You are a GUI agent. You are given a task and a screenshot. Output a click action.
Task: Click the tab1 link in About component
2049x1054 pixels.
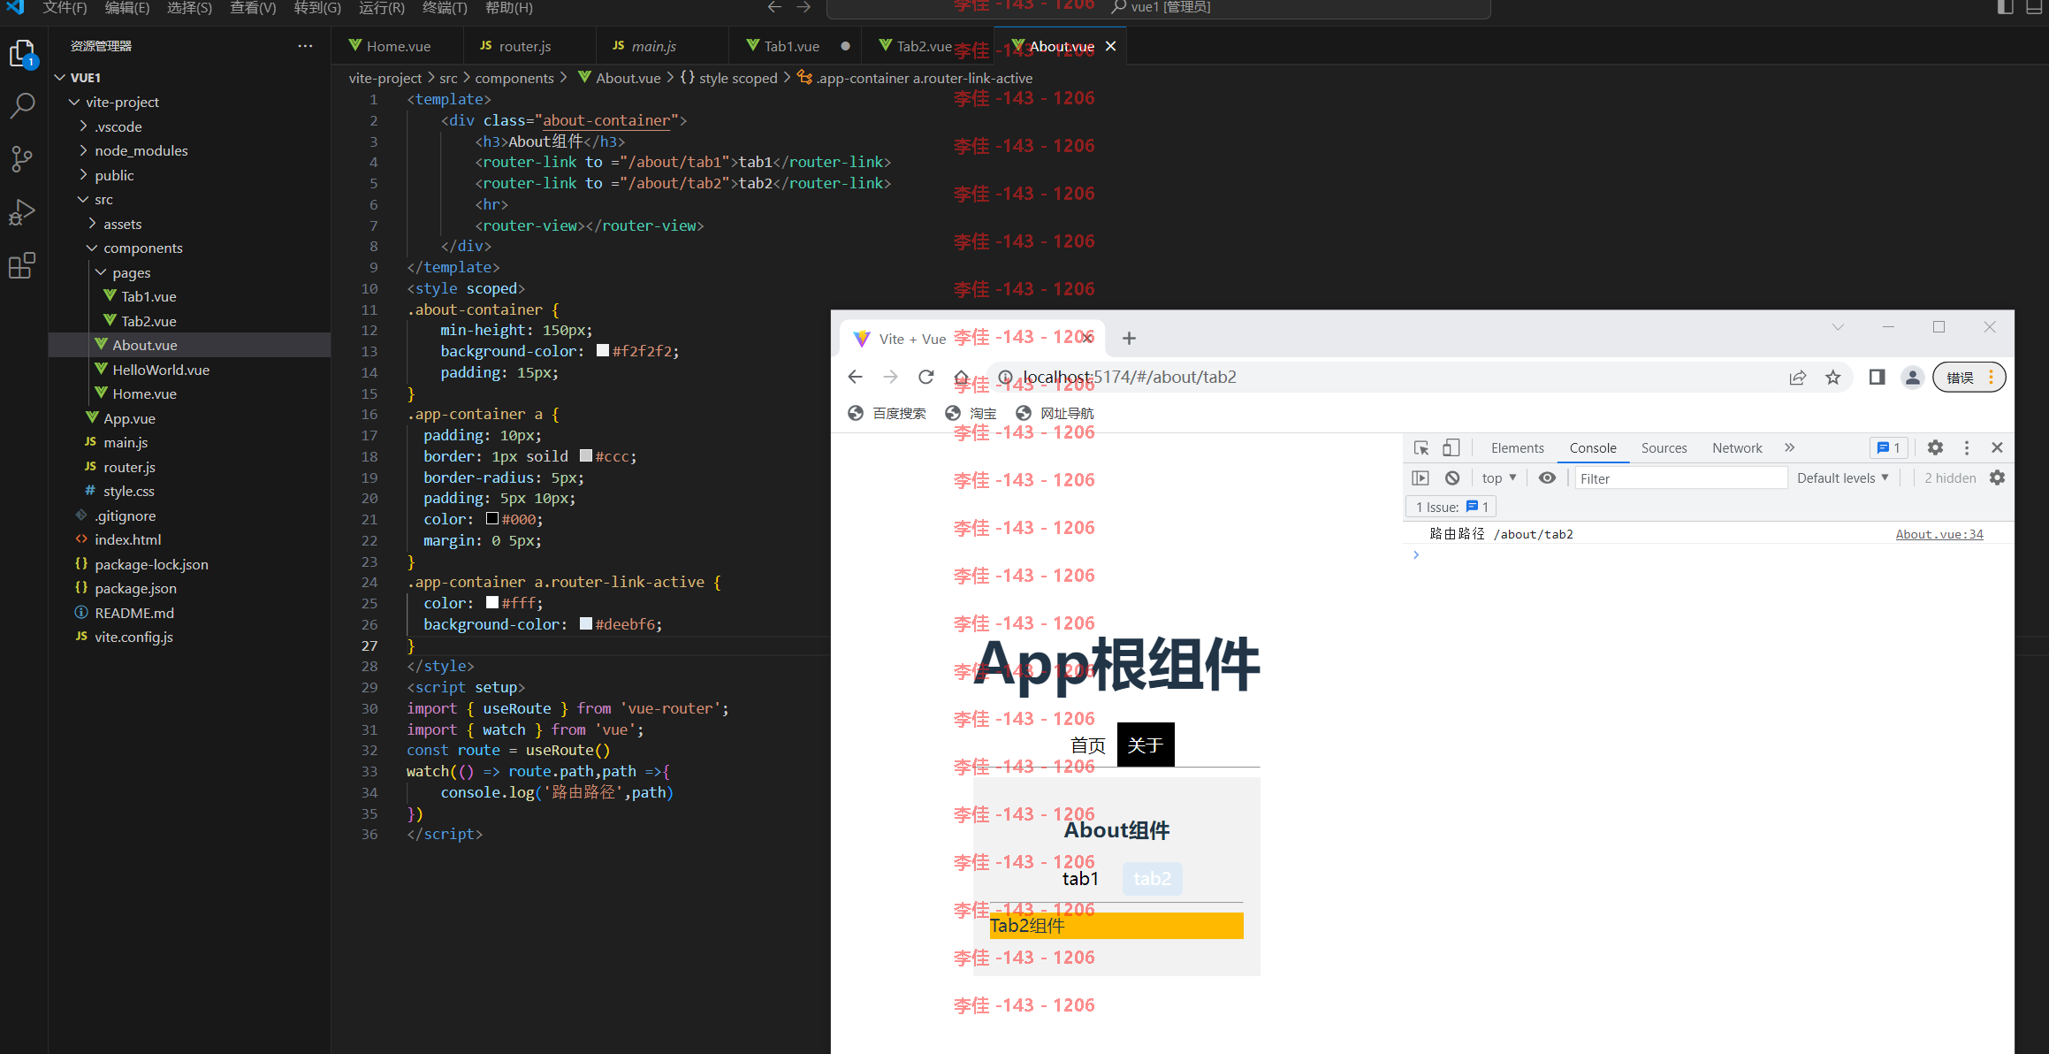(1080, 879)
